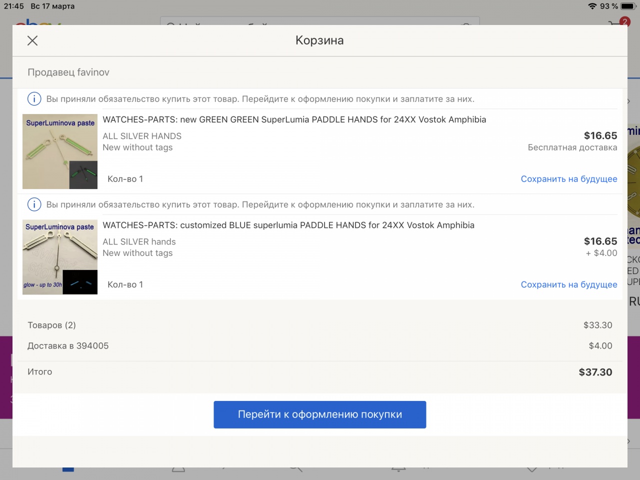Tap the Бесплатная доставка label
Screen dimensions: 640x480
(x=572, y=147)
